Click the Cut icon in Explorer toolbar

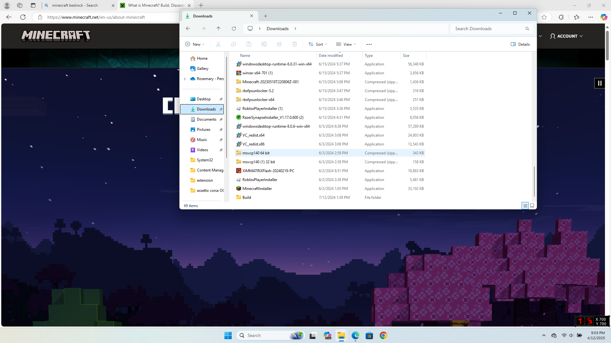pyautogui.click(x=218, y=44)
